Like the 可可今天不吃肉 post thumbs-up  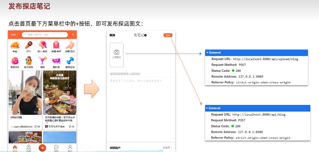[70, 126]
